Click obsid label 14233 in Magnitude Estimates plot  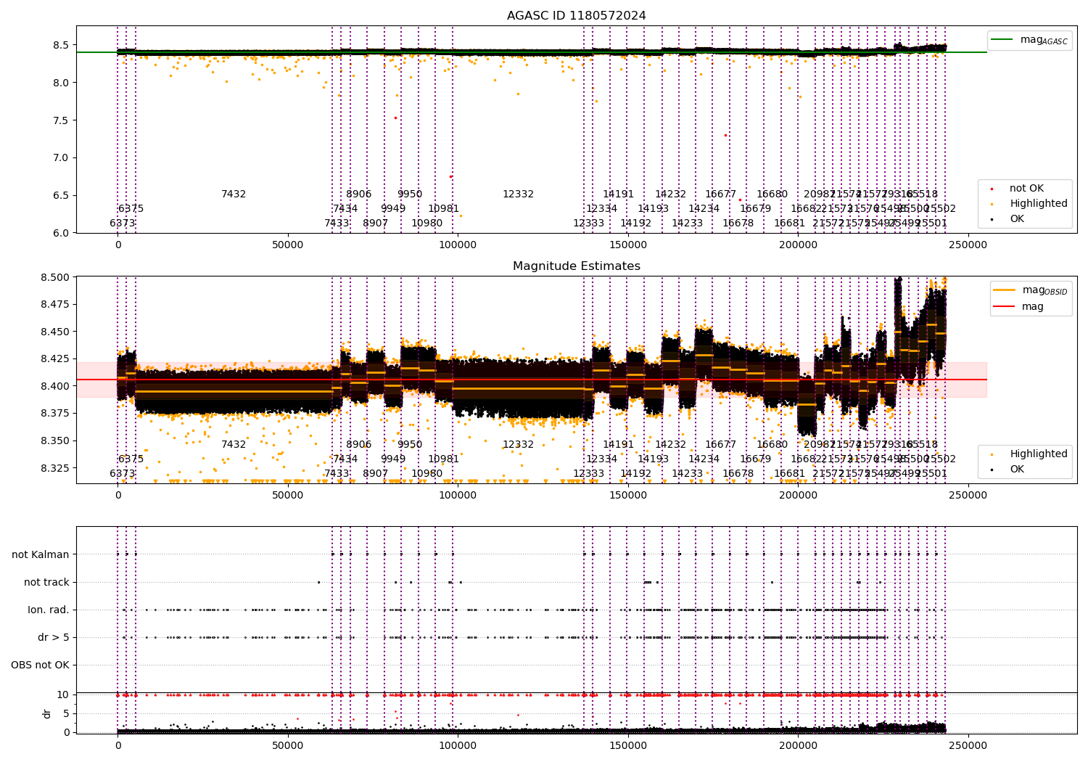(x=687, y=474)
